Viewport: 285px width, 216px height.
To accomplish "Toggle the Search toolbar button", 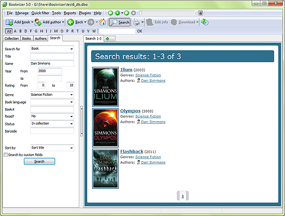I will pyautogui.click(x=120, y=22).
